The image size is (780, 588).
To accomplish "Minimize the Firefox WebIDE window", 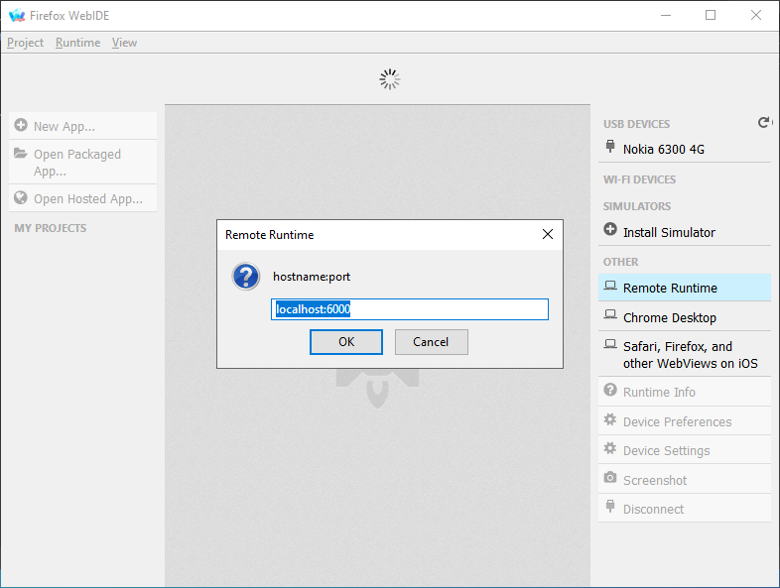I will (x=666, y=16).
